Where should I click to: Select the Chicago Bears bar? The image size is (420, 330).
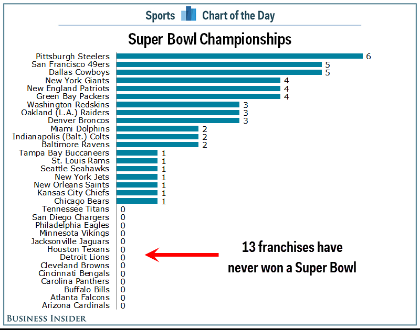137,201
